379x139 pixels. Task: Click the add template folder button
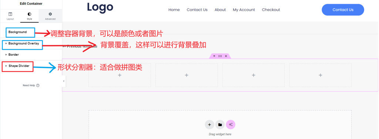[x=220, y=125]
